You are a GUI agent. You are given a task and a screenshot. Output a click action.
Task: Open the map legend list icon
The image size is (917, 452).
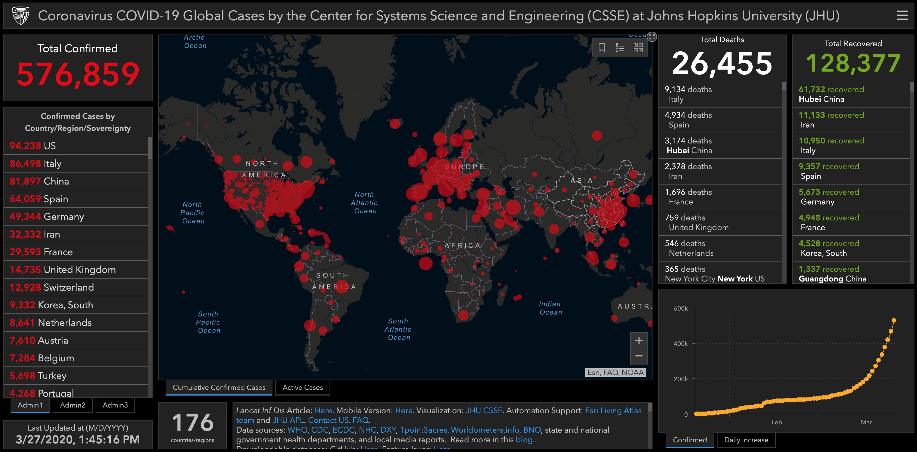coord(620,47)
